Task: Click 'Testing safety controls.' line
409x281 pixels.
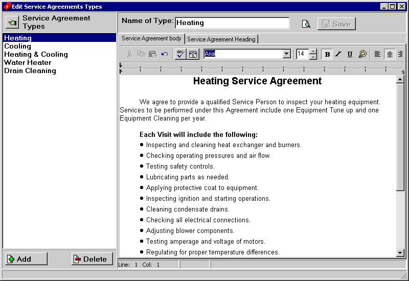Action: tap(180, 167)
